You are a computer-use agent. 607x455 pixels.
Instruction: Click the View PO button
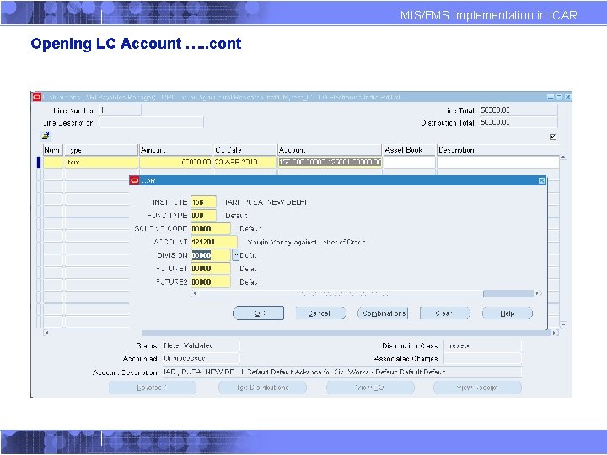click(x=370, y=388)
